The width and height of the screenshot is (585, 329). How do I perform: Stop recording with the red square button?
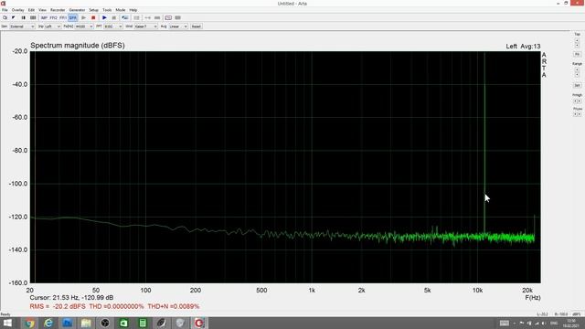[93, 17]
